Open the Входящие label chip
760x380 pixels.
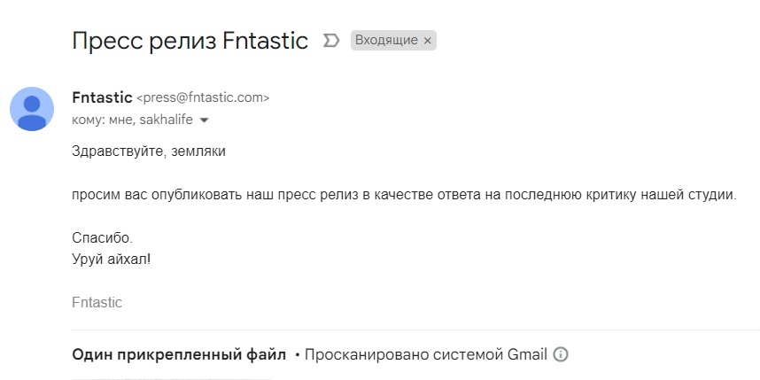coord(385,41)
